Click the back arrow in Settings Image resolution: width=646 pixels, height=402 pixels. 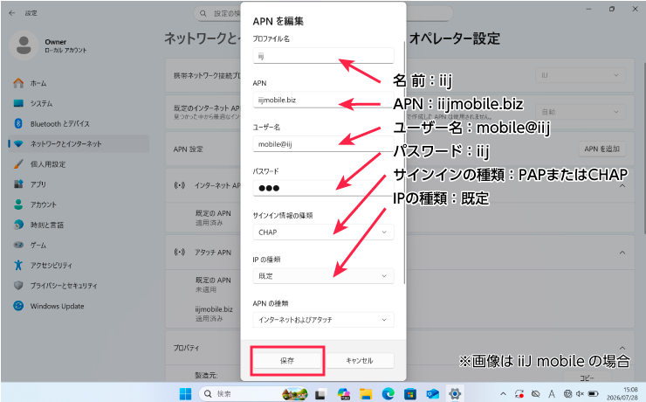pyautogui.click(x=12, y=13)
